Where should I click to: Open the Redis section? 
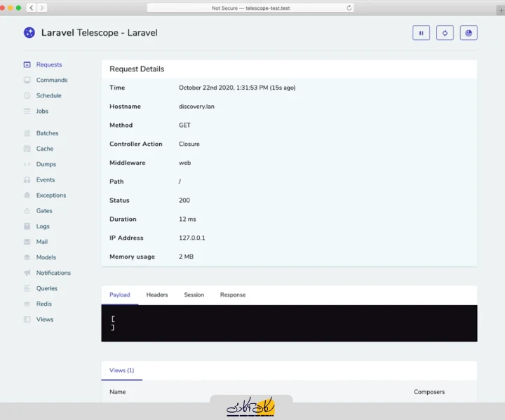click(44, 304)
